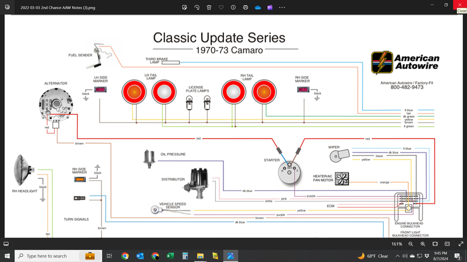Image resolution: width=467 pixels, height=262 pixels.
Task: Open the Clipchamp purple icon
Action: (x=270, y=8)
